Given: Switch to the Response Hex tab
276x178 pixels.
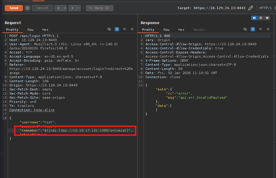Looking at the screenshot, I should (x=181, y=30).
